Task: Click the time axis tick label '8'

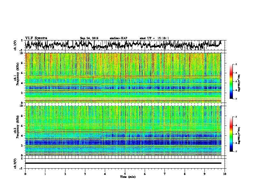Action: click(x=185, y=174)
